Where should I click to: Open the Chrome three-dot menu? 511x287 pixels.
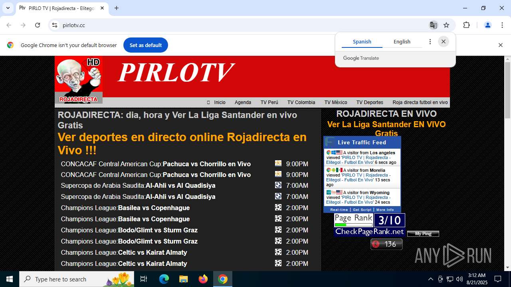point(502,25)
